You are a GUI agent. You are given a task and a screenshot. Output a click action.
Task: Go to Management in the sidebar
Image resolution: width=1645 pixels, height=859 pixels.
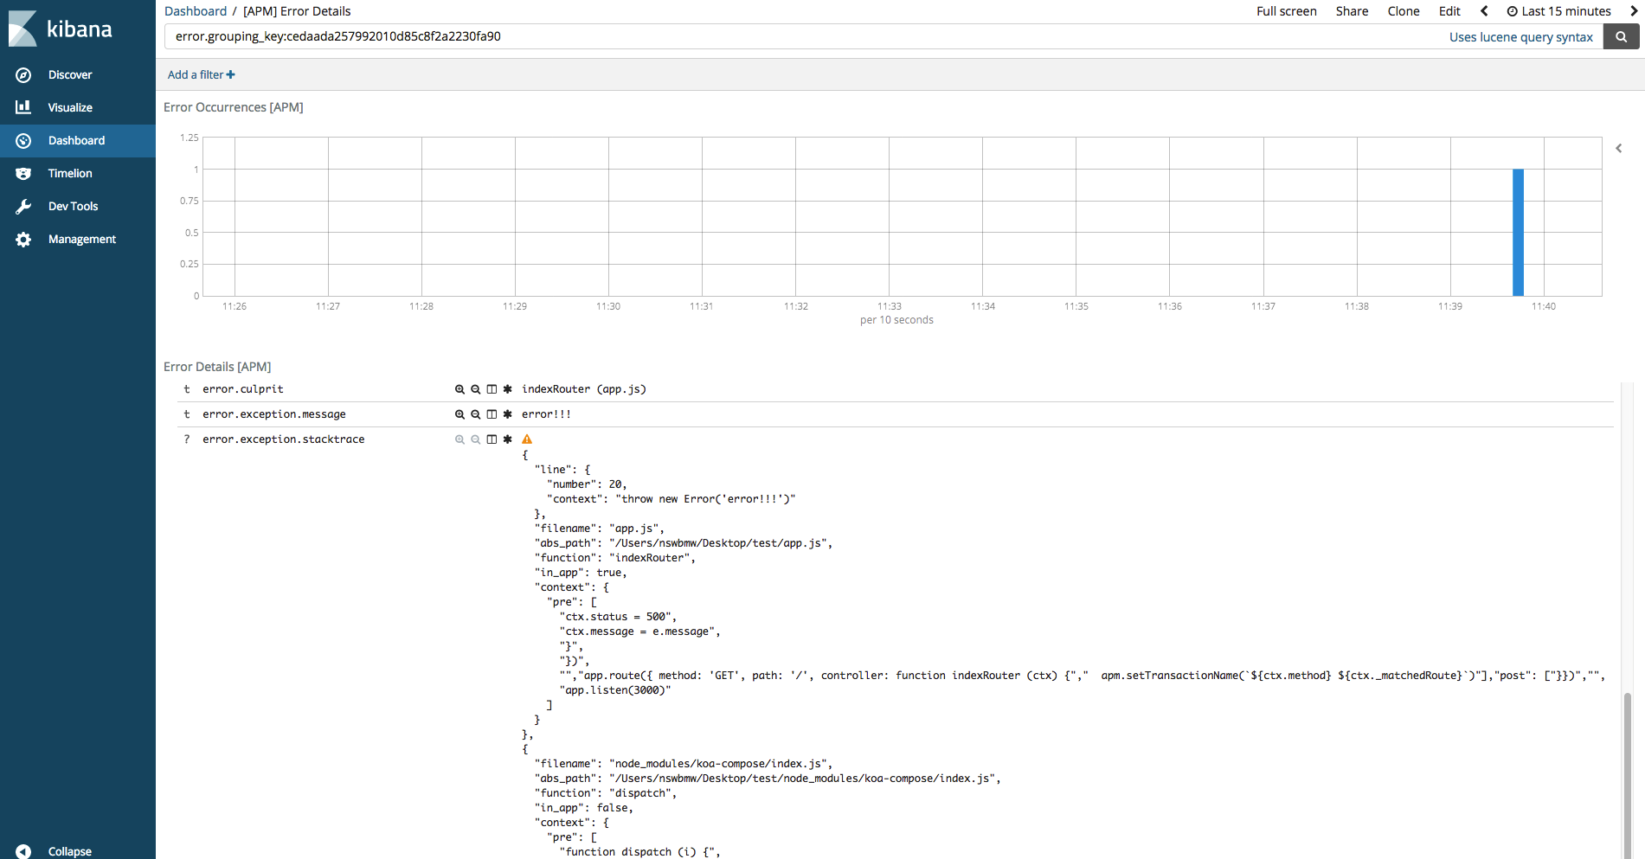coord(82,240)
